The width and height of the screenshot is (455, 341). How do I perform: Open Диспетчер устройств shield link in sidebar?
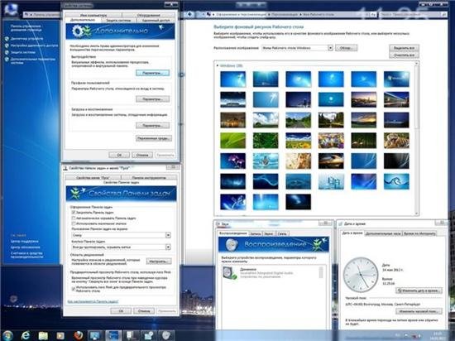coord(26,39)
